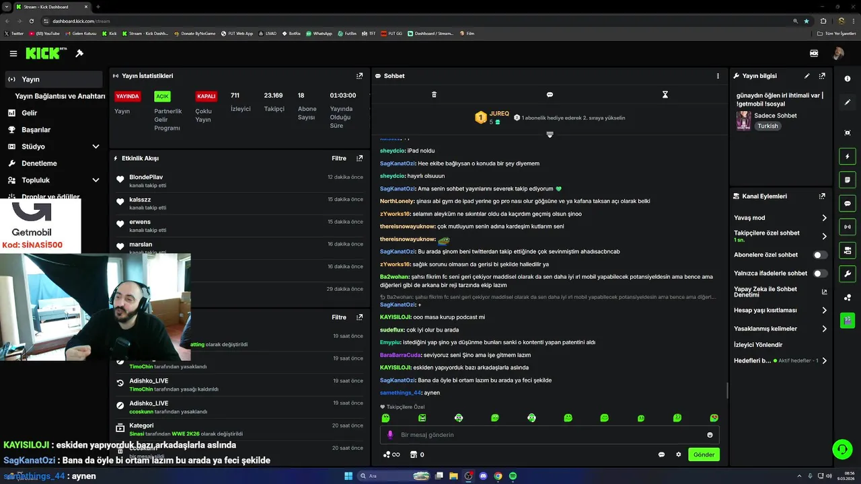Click the Bir mesaj gönderin input field
This screenshot has width=861, height=484.
pos(548,435)
